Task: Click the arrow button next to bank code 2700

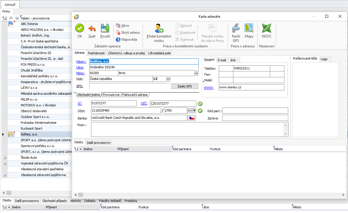Action: (x=194, y=110)
